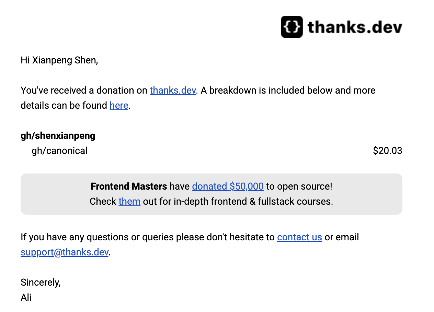The height and width of the screenshot is (312, 434).
Task: Click the gh/canonical donor row label
Action: (59, 151)
